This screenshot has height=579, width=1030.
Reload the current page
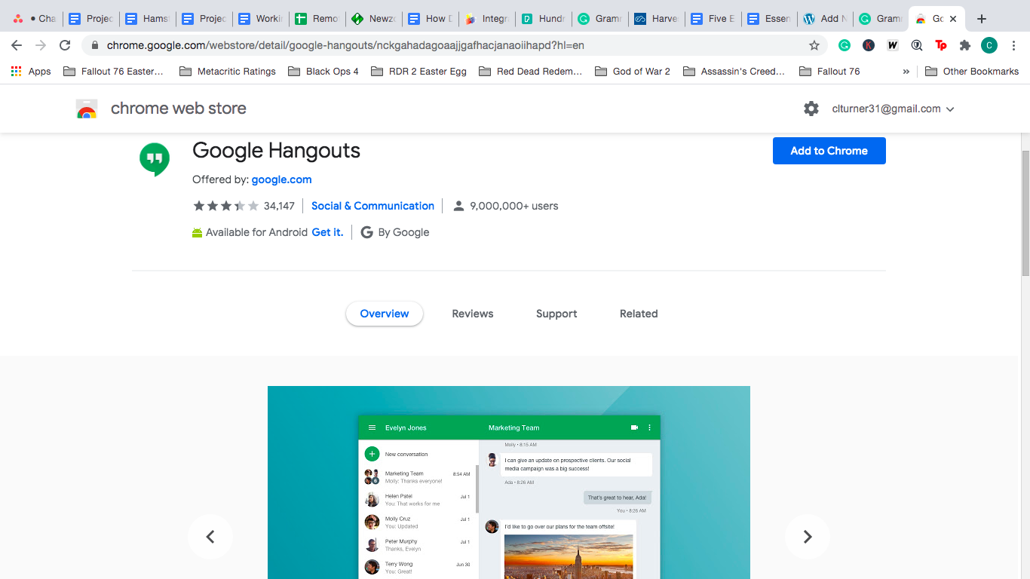point(65,45)
